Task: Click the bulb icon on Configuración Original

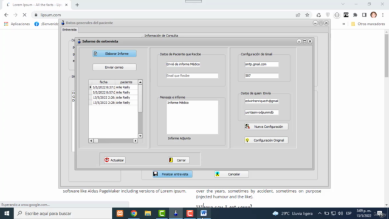Action: [x=247, y=141]
